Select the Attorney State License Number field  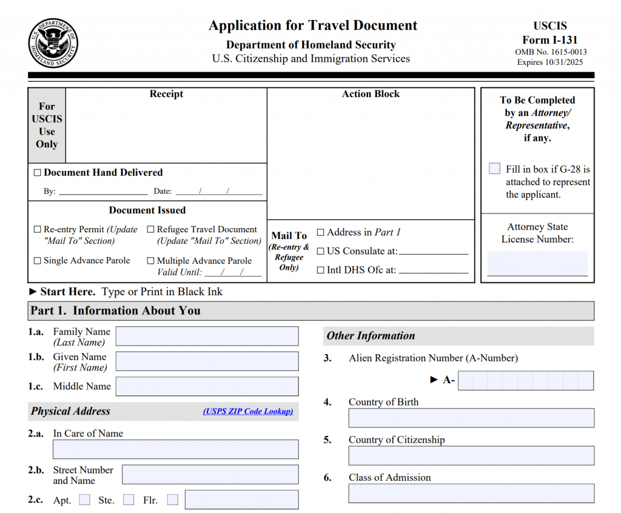pos(537,263)
